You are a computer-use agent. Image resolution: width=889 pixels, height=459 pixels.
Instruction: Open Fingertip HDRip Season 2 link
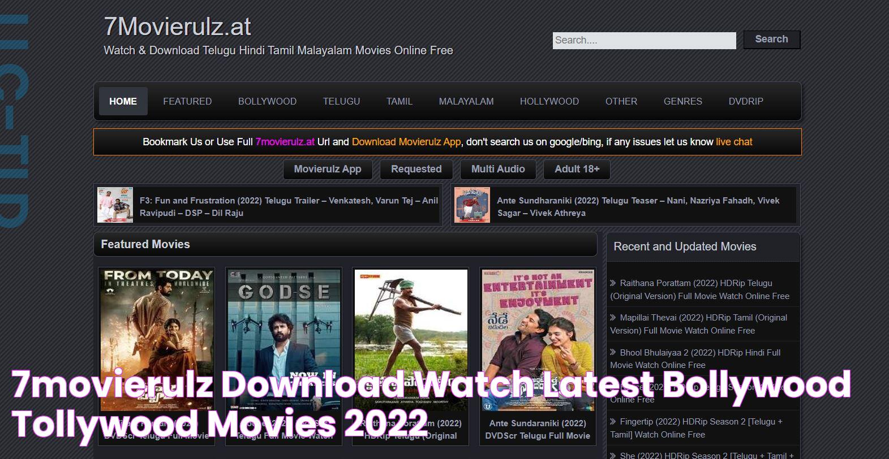[696, 428]
